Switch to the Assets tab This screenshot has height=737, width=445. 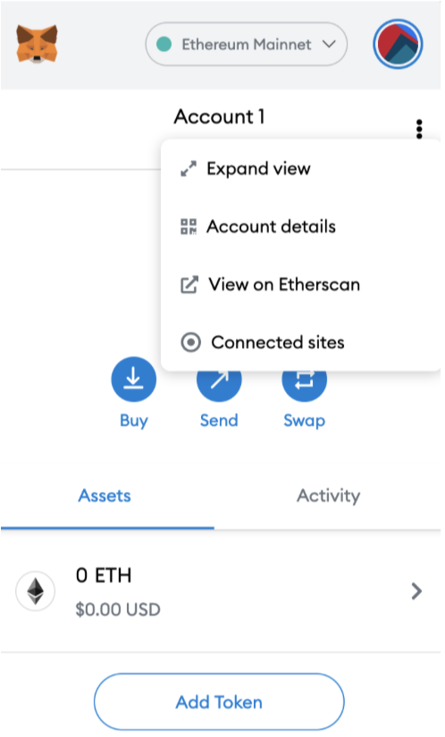(x=105, y=496)
